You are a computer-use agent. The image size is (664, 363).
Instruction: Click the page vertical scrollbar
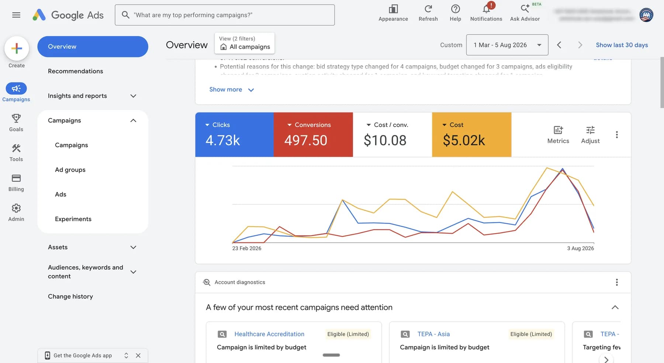click(662, 82)
